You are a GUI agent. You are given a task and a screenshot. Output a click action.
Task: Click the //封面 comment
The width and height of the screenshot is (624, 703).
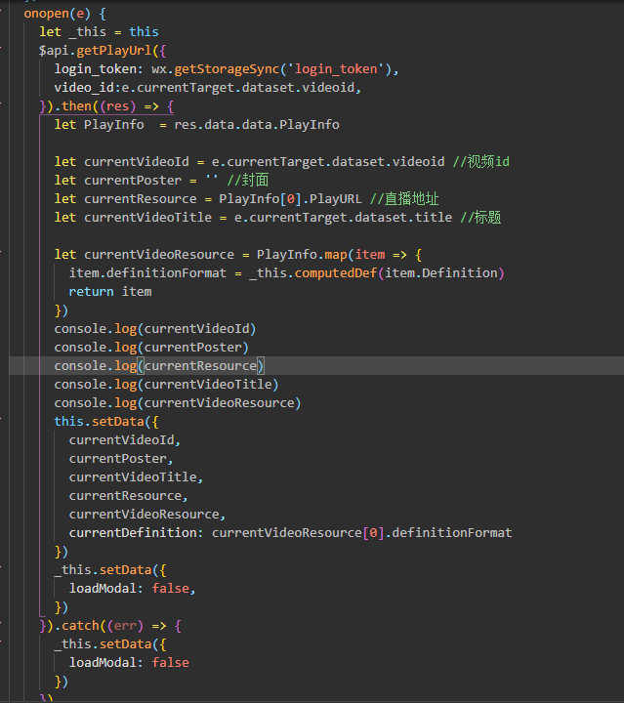[247, 181]
